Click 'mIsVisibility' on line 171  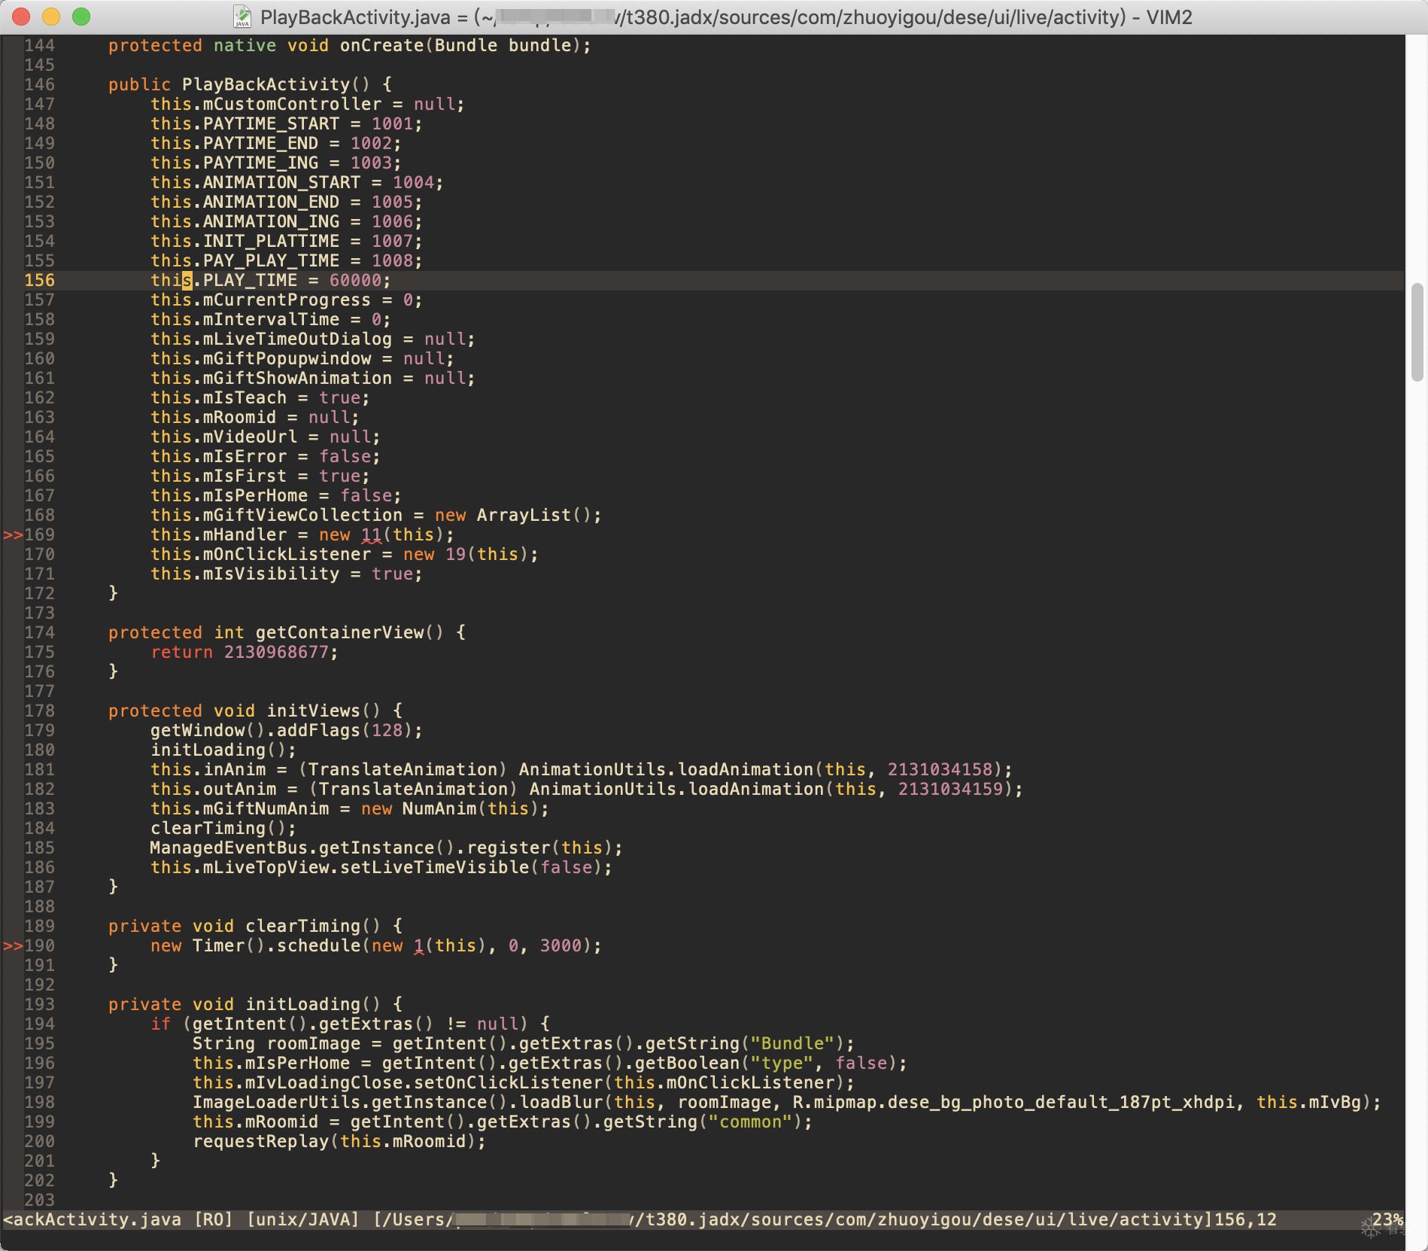click(x=271, y=574)
